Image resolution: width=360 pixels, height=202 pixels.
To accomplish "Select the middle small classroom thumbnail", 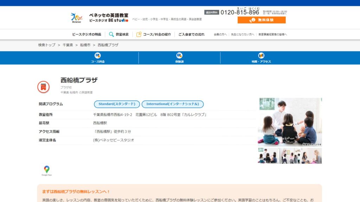I will pos(290,156).
